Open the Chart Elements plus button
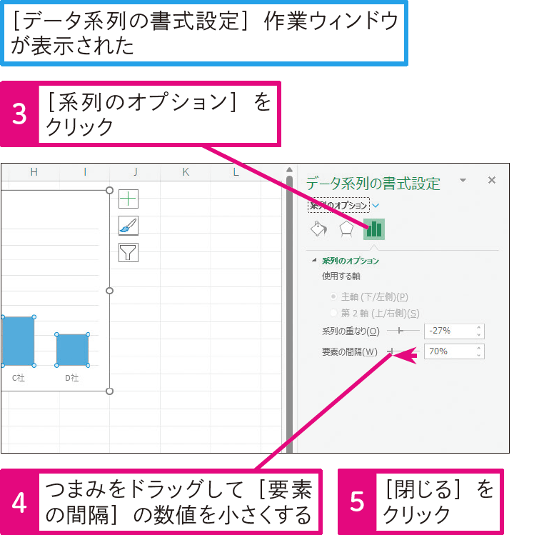This screenshot has height=535, width=559. [x=129, y=199]
